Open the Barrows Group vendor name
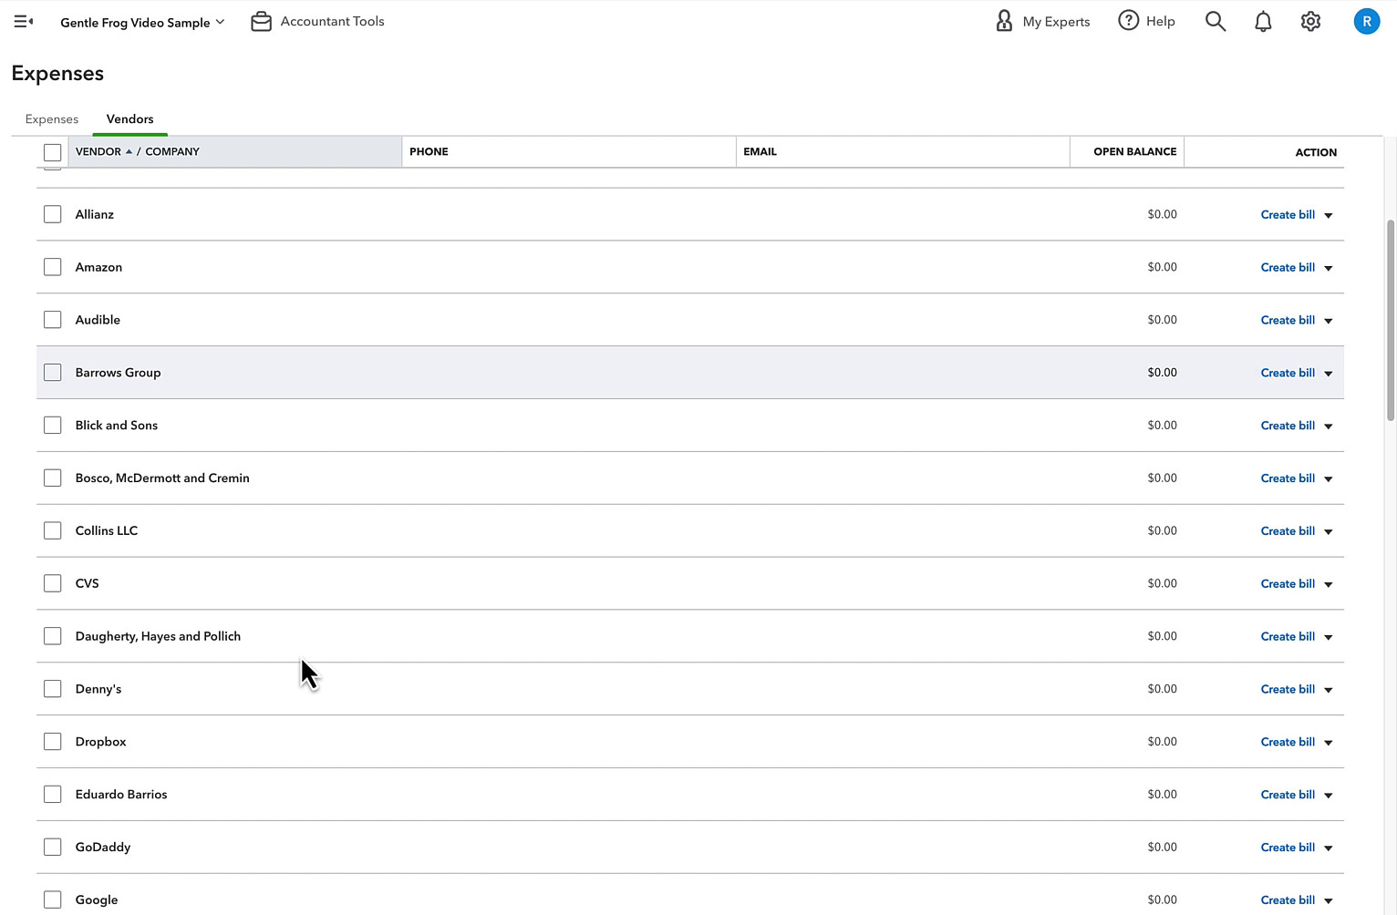This screenshot has width=1397, height=915. 118,373
